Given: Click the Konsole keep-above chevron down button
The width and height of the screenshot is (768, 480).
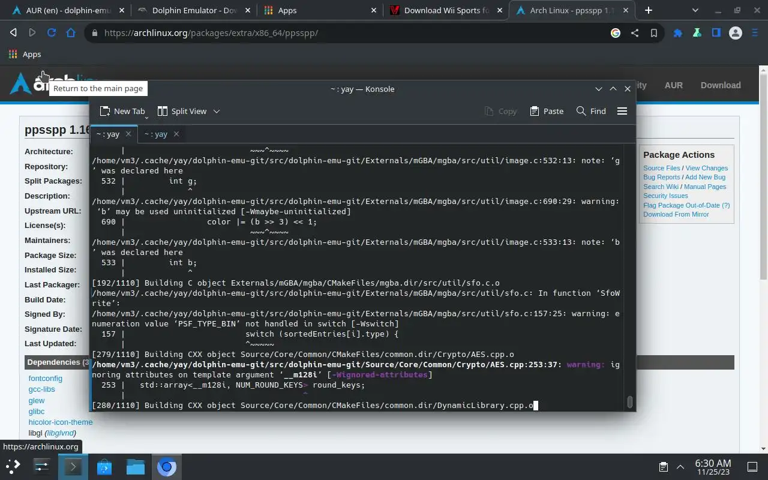Looking at the screenshot, I should click(599, 89).
